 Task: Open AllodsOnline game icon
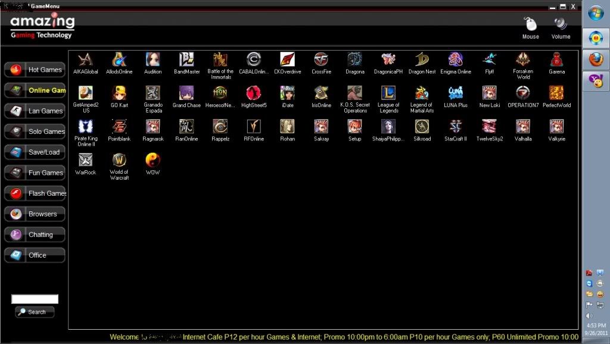[x=119, y=60]
